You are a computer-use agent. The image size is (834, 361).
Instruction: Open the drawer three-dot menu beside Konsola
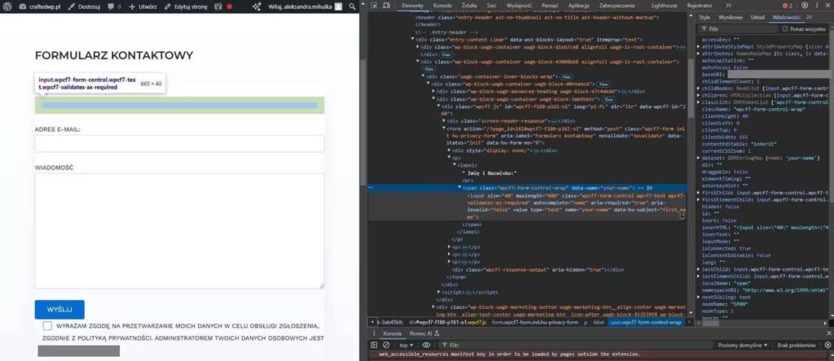(373, 333)
